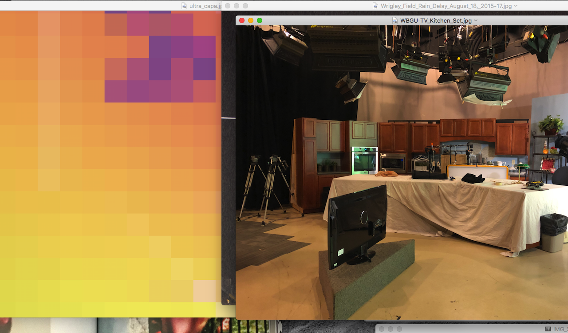
Task: Zoom the Wrigley_Field_Rain_Delay window
Action: [x=245, y=6]
